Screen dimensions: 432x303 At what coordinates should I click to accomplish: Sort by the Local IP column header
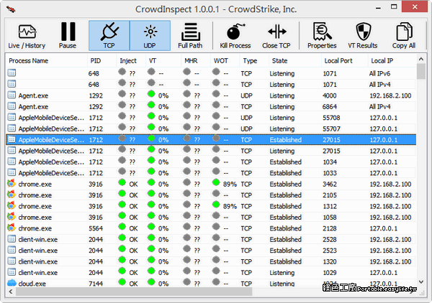click(x=392, y=61)
